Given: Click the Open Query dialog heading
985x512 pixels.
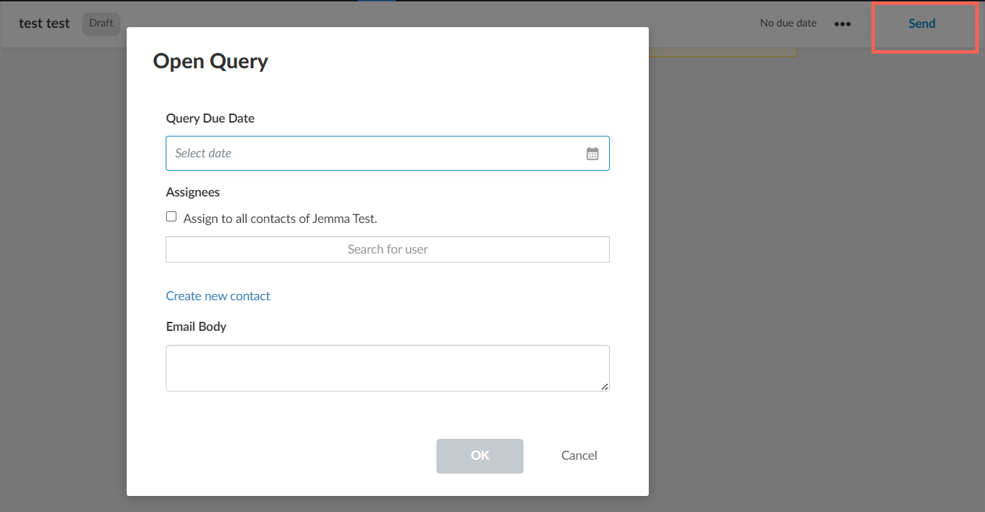Looking at the screenshot, I should (x=210, y=61).
